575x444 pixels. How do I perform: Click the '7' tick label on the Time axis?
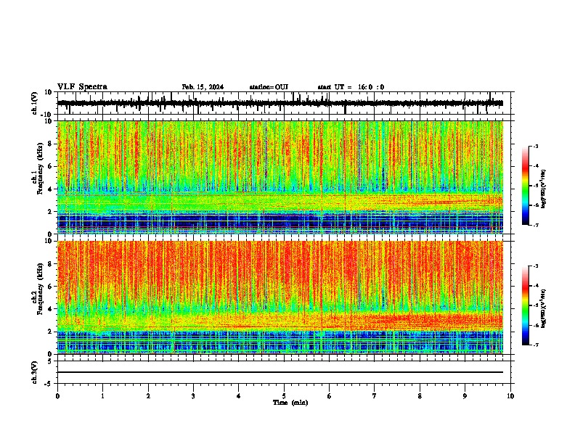point(375,396)
